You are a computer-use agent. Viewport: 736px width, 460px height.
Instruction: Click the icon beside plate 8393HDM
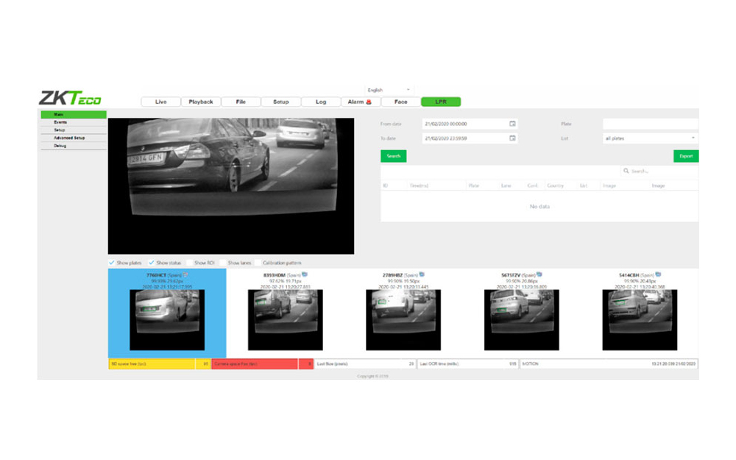[305, 275]
